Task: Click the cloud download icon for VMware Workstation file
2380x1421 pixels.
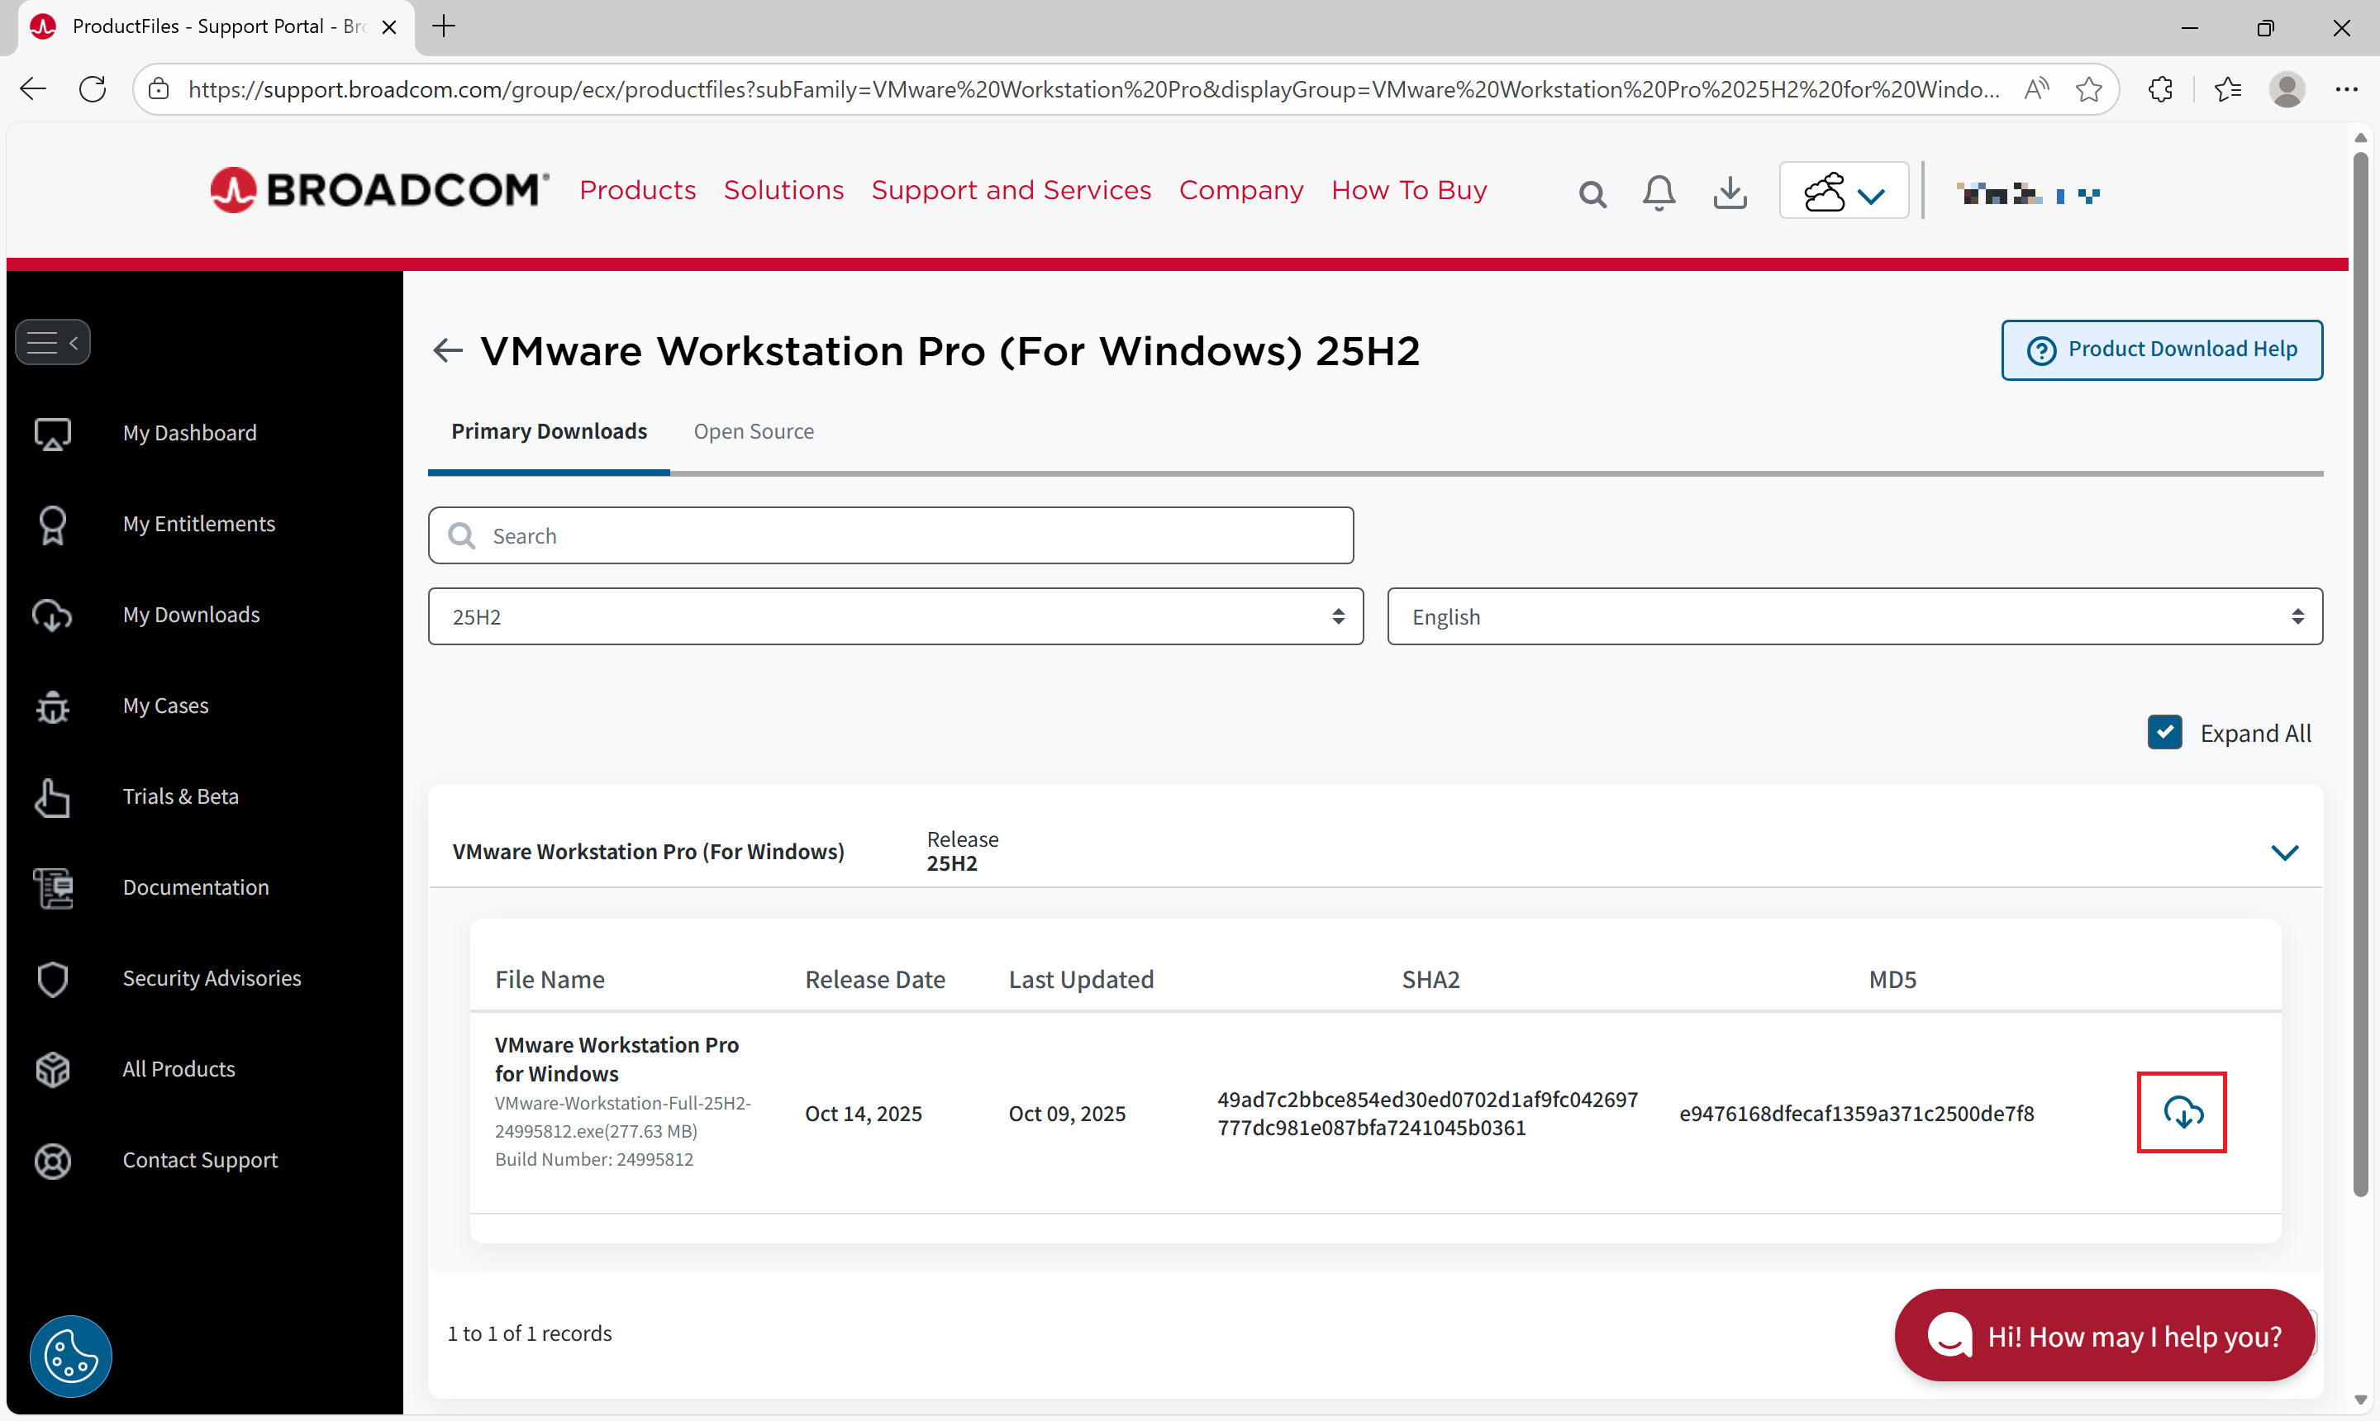Action: coord(2181,1112)
